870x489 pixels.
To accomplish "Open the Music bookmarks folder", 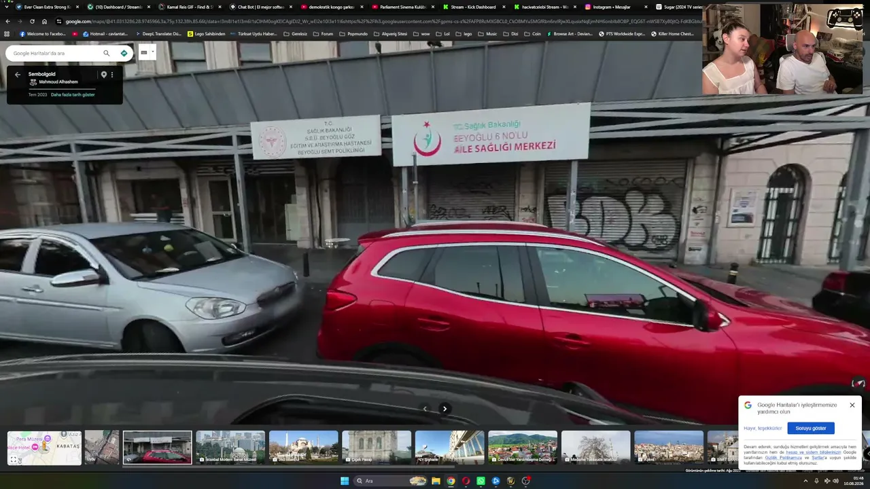I will click(x=488, y=33).
